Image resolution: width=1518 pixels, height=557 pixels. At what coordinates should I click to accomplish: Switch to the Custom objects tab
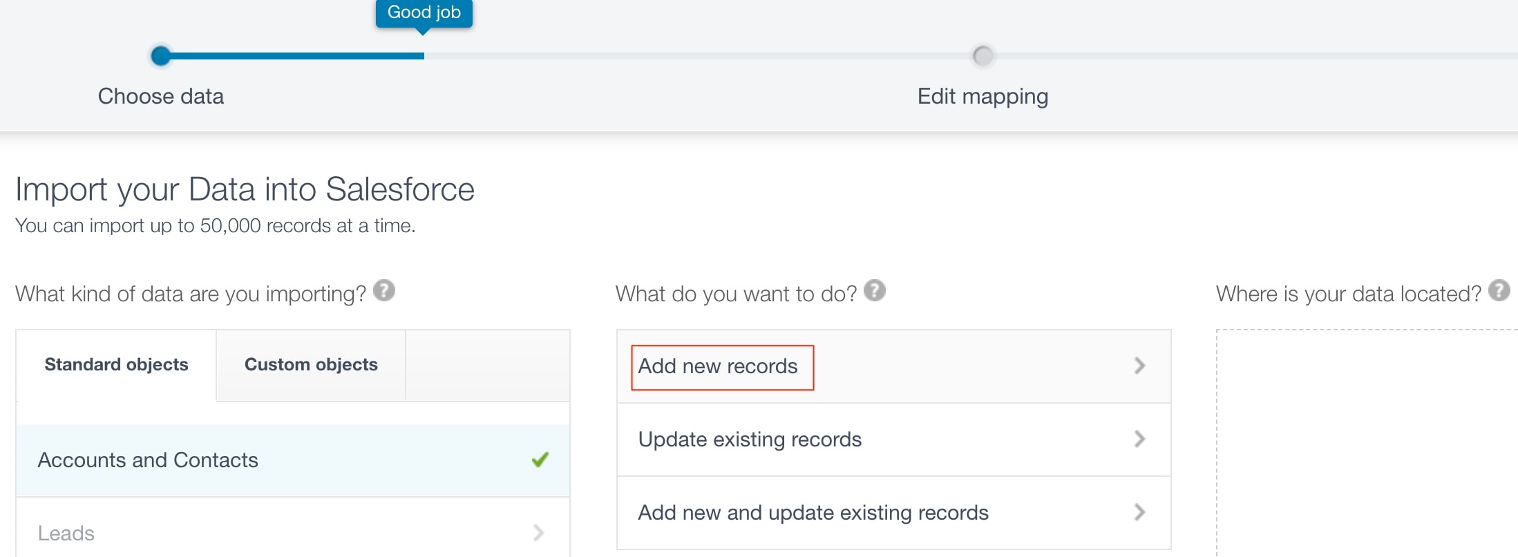point(311,365)
